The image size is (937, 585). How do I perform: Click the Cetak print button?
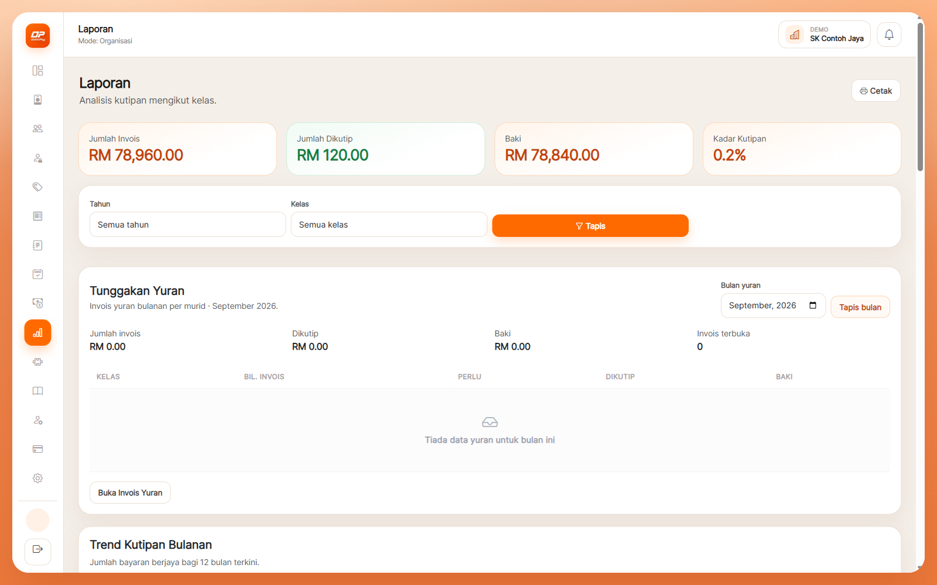[876, 91]
